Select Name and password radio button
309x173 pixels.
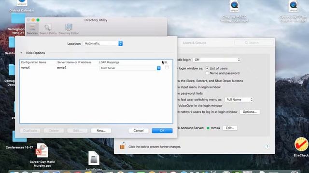coord(207,73)
